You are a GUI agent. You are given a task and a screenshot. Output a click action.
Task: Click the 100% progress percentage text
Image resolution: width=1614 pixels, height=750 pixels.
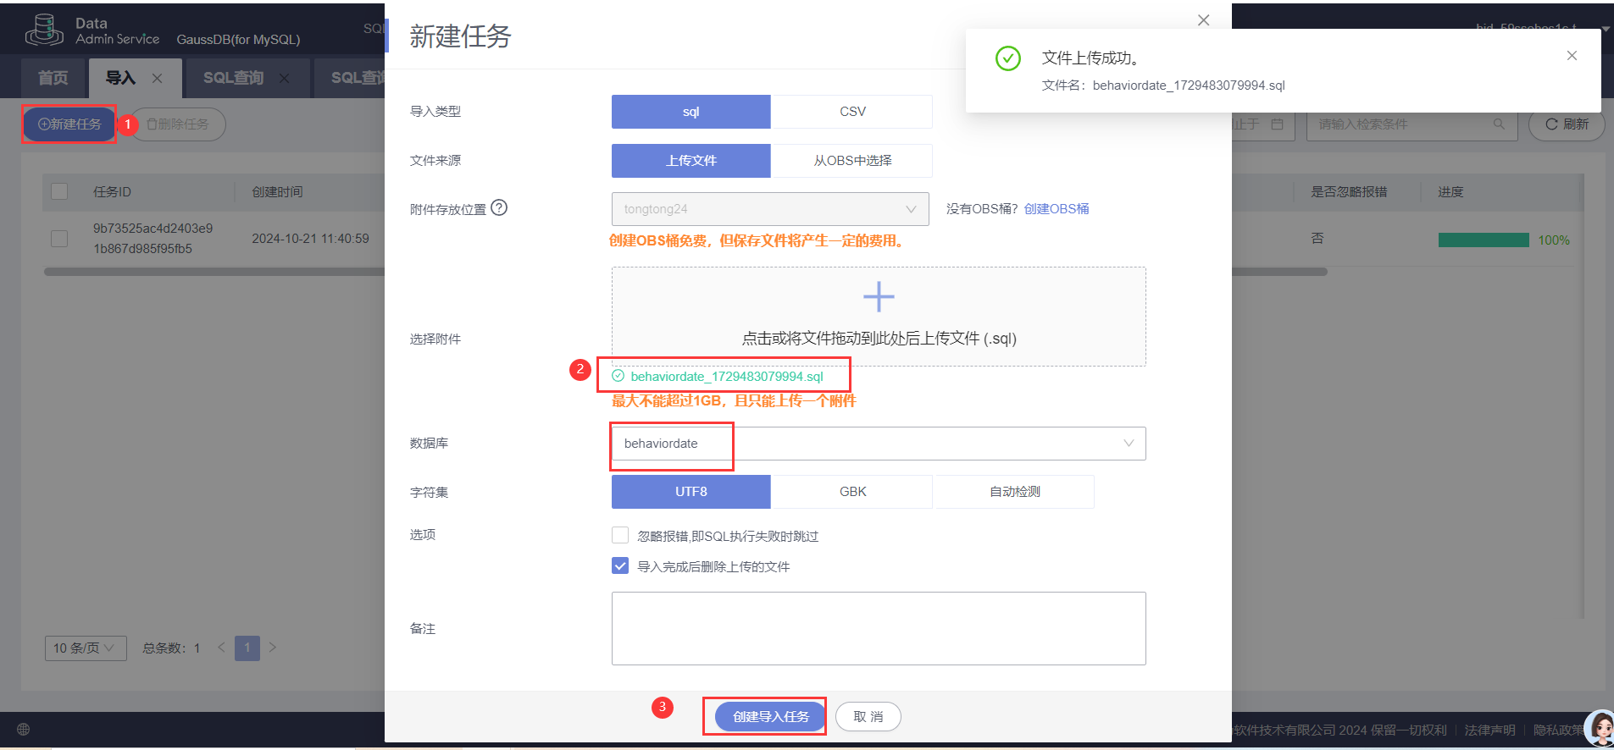coord(1554,240)
